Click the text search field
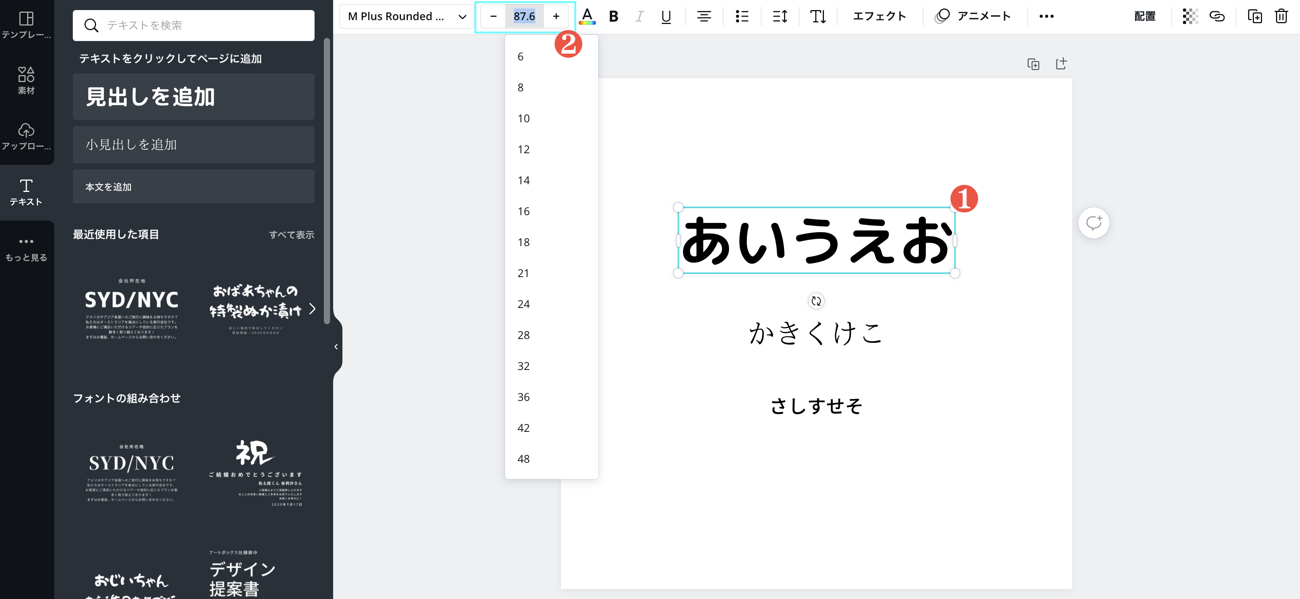Image resolution: width=1300 pixels, height=599 pixels. (x=193, y=25)
